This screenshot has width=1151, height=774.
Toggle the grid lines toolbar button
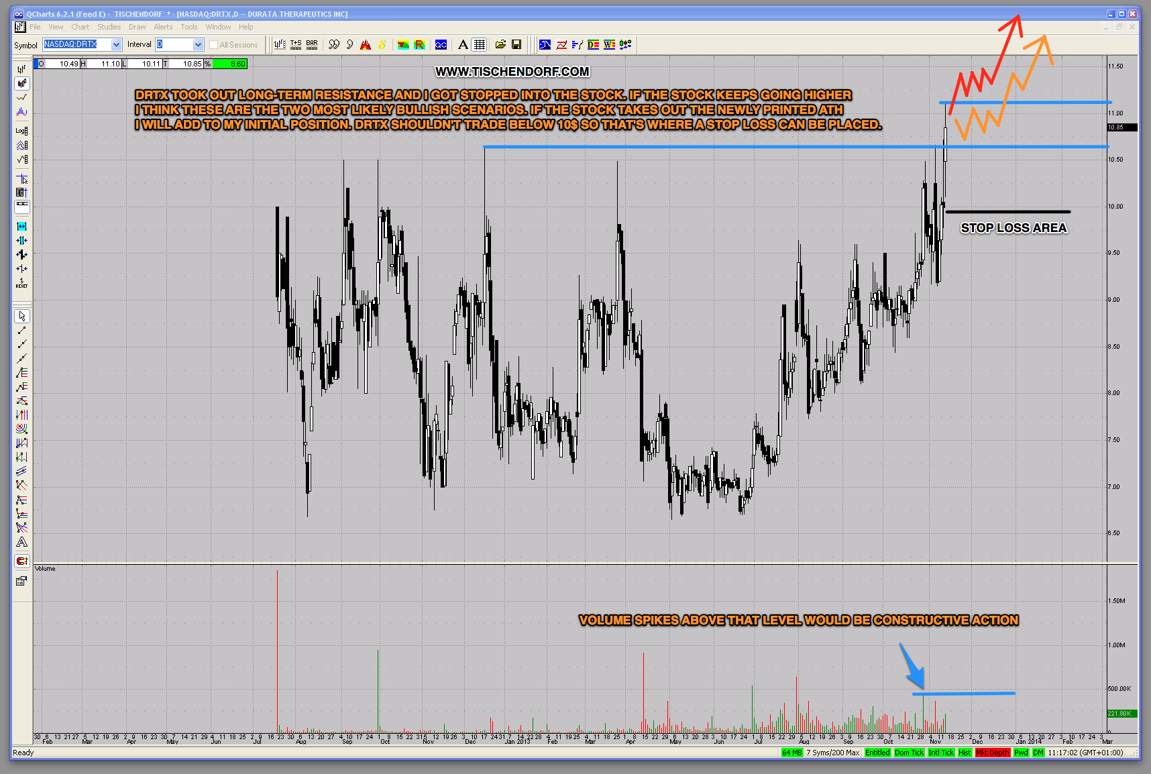[x=479, y=45]
